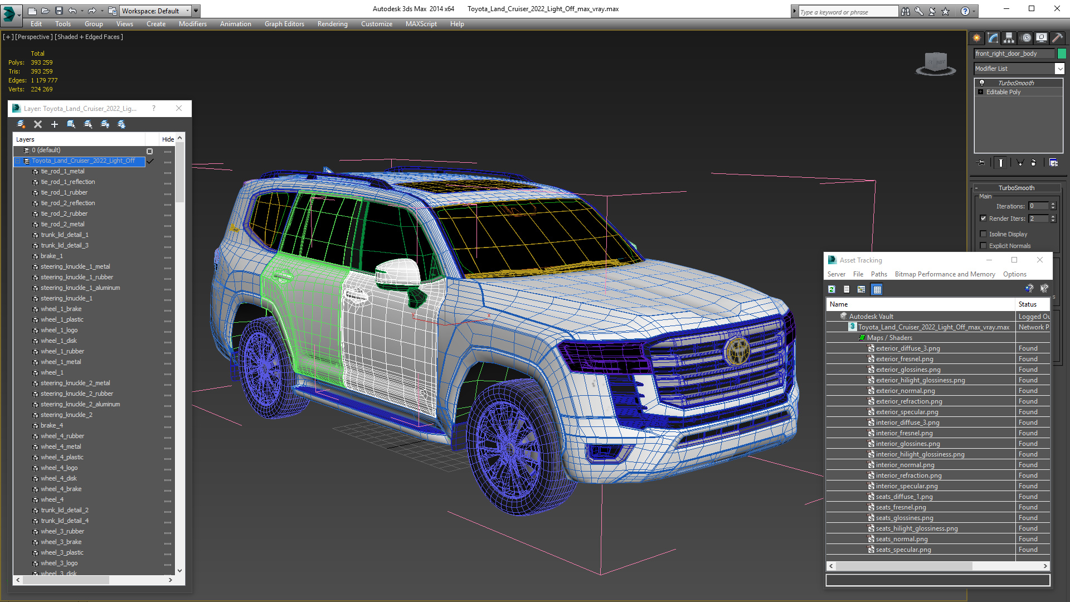The height and width of the screenshot is (602, 1070).
Task: Click the star Favorites icon
Action: coord(946,11)
